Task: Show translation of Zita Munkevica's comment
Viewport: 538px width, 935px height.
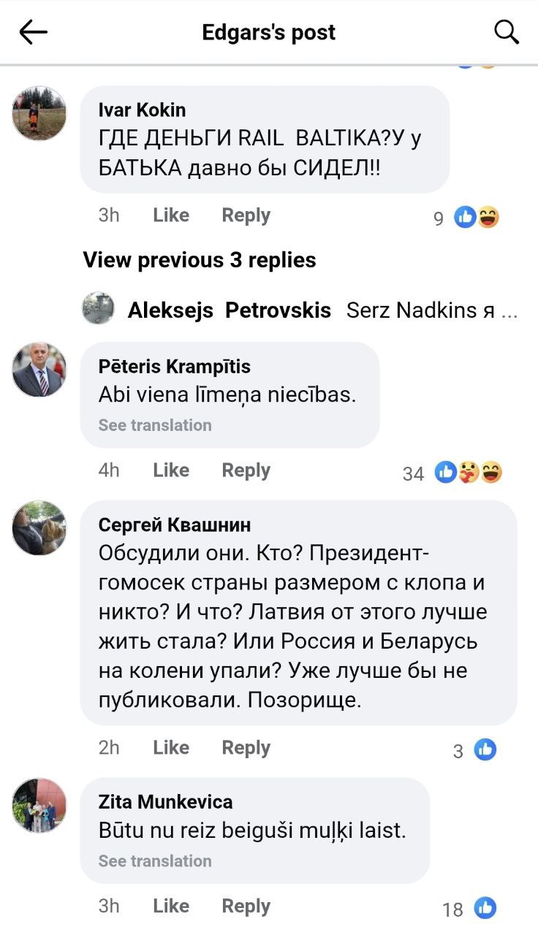Action: [x=155, y=861]
